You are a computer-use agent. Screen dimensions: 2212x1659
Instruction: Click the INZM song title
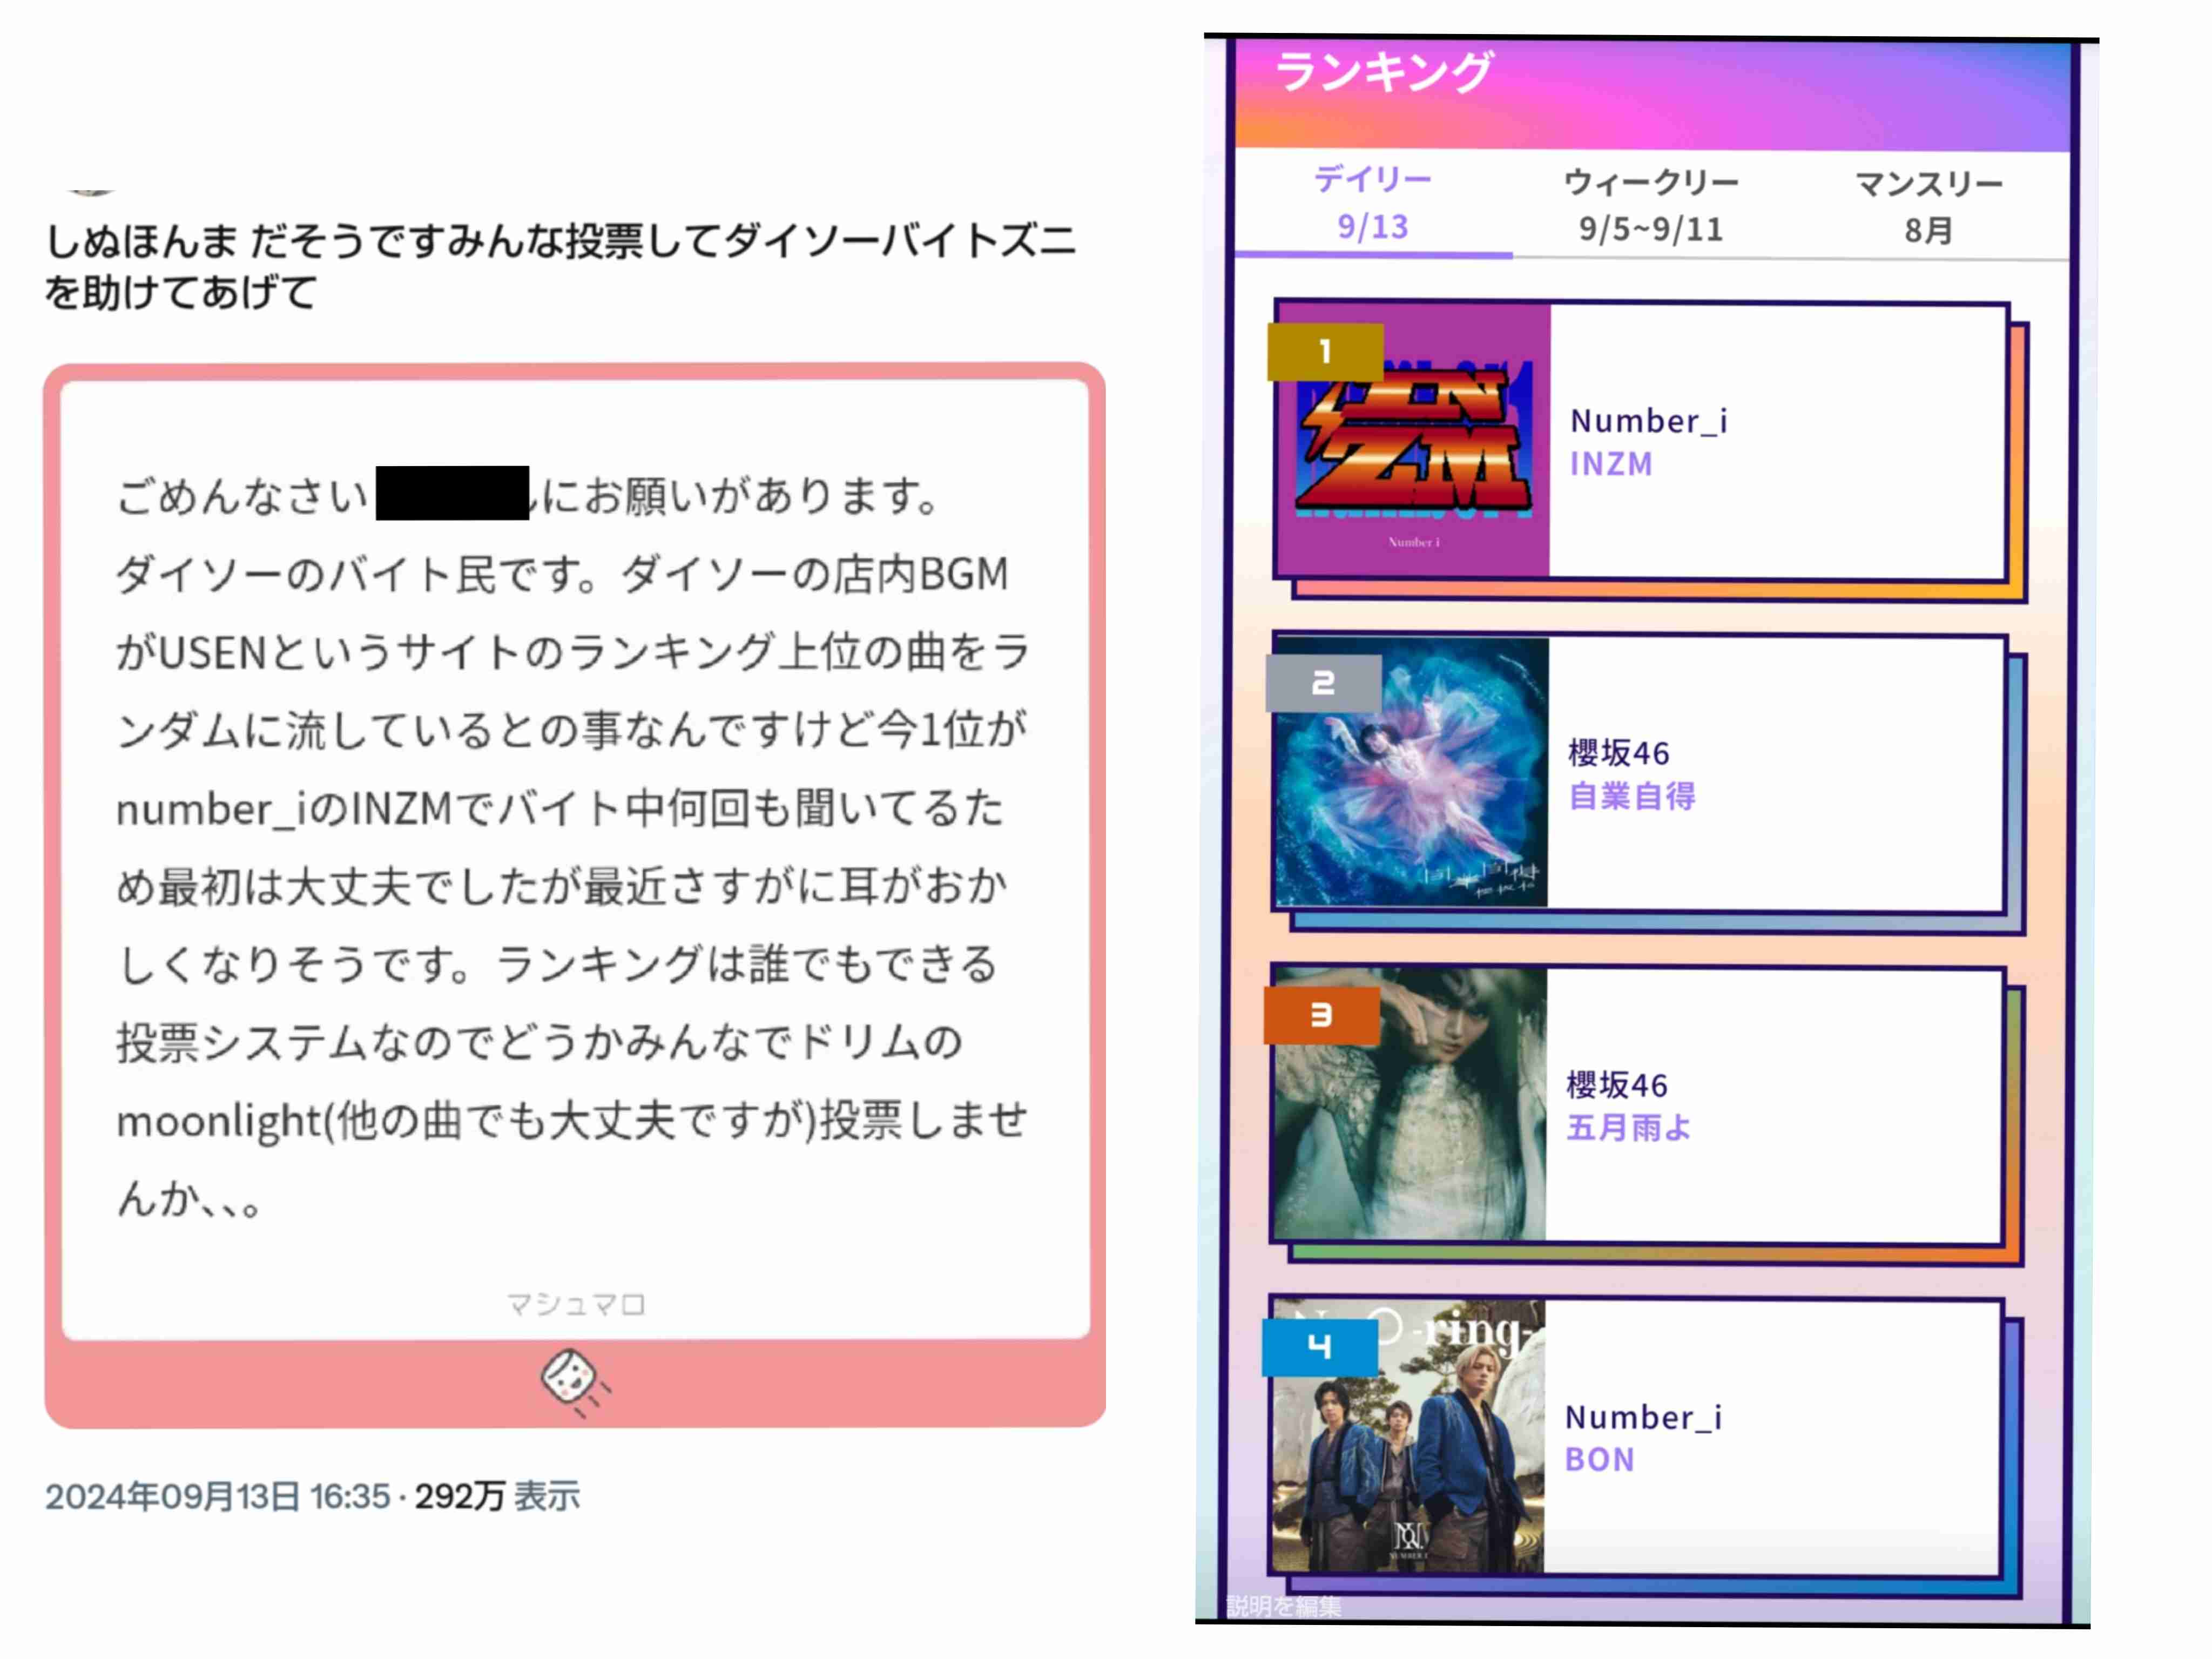click(x=1611, y=464)
